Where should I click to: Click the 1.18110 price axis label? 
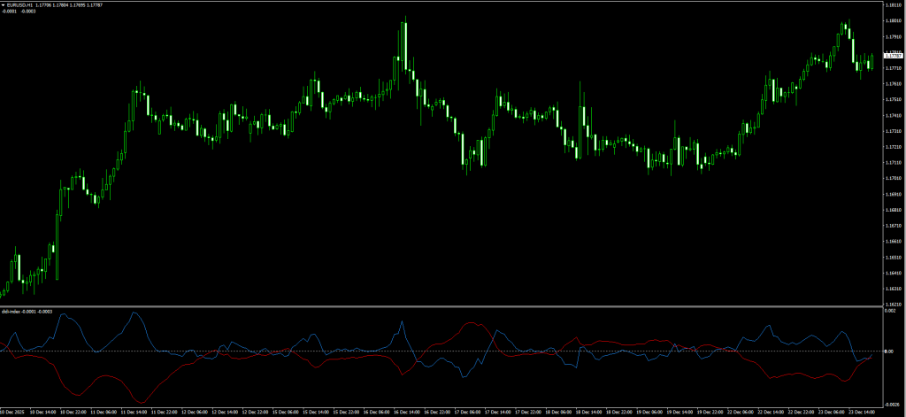[893, 5]
